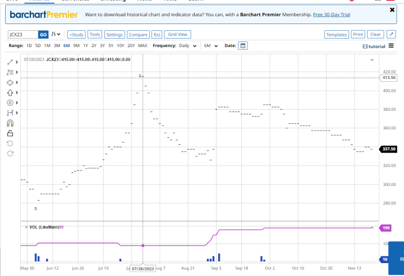The image size is (404, 276).
Task: Toggle magnet snap mode
Action: pos(10,123)
